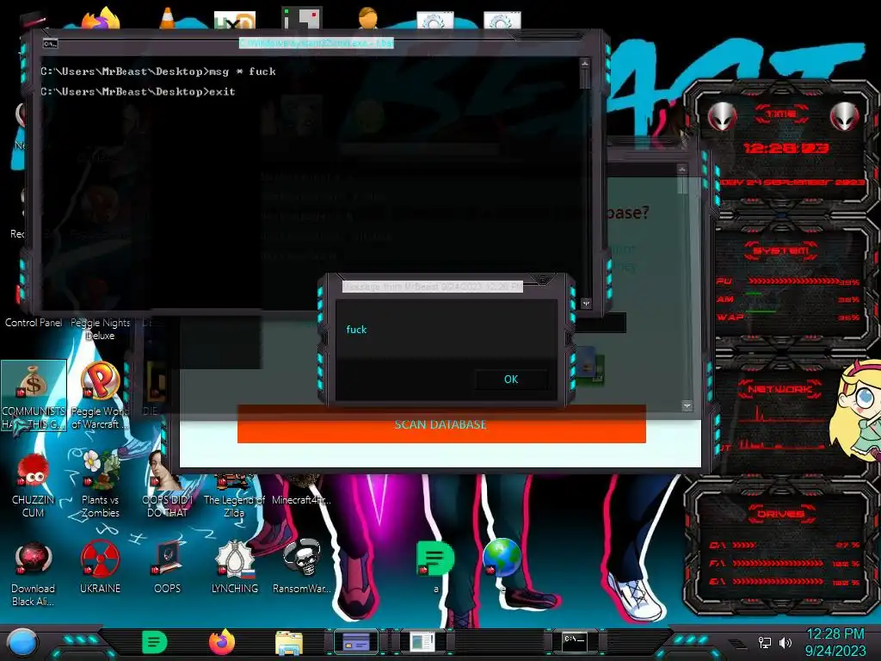Click the widget date line 24 September 2023
The height and width of the screenshot is (661, 881).
792,182
